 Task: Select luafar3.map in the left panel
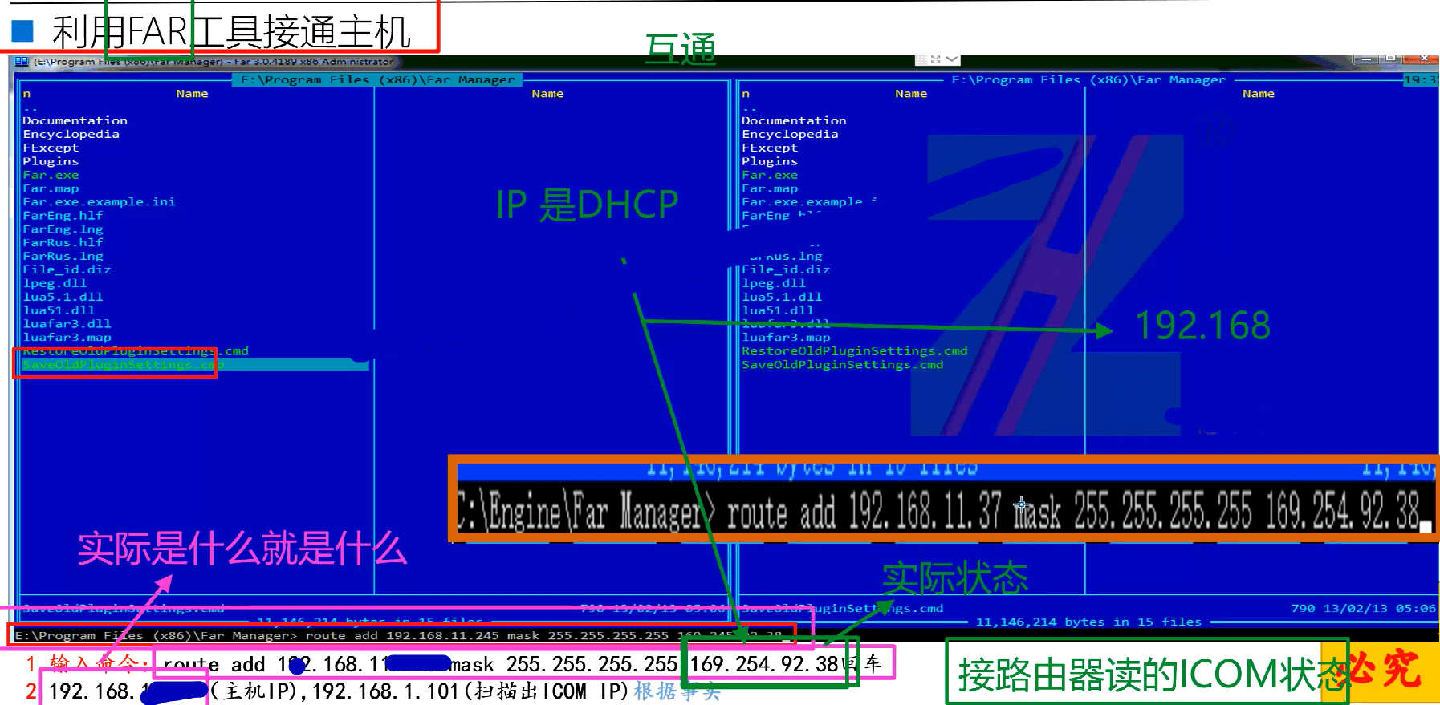pos(67,338)
